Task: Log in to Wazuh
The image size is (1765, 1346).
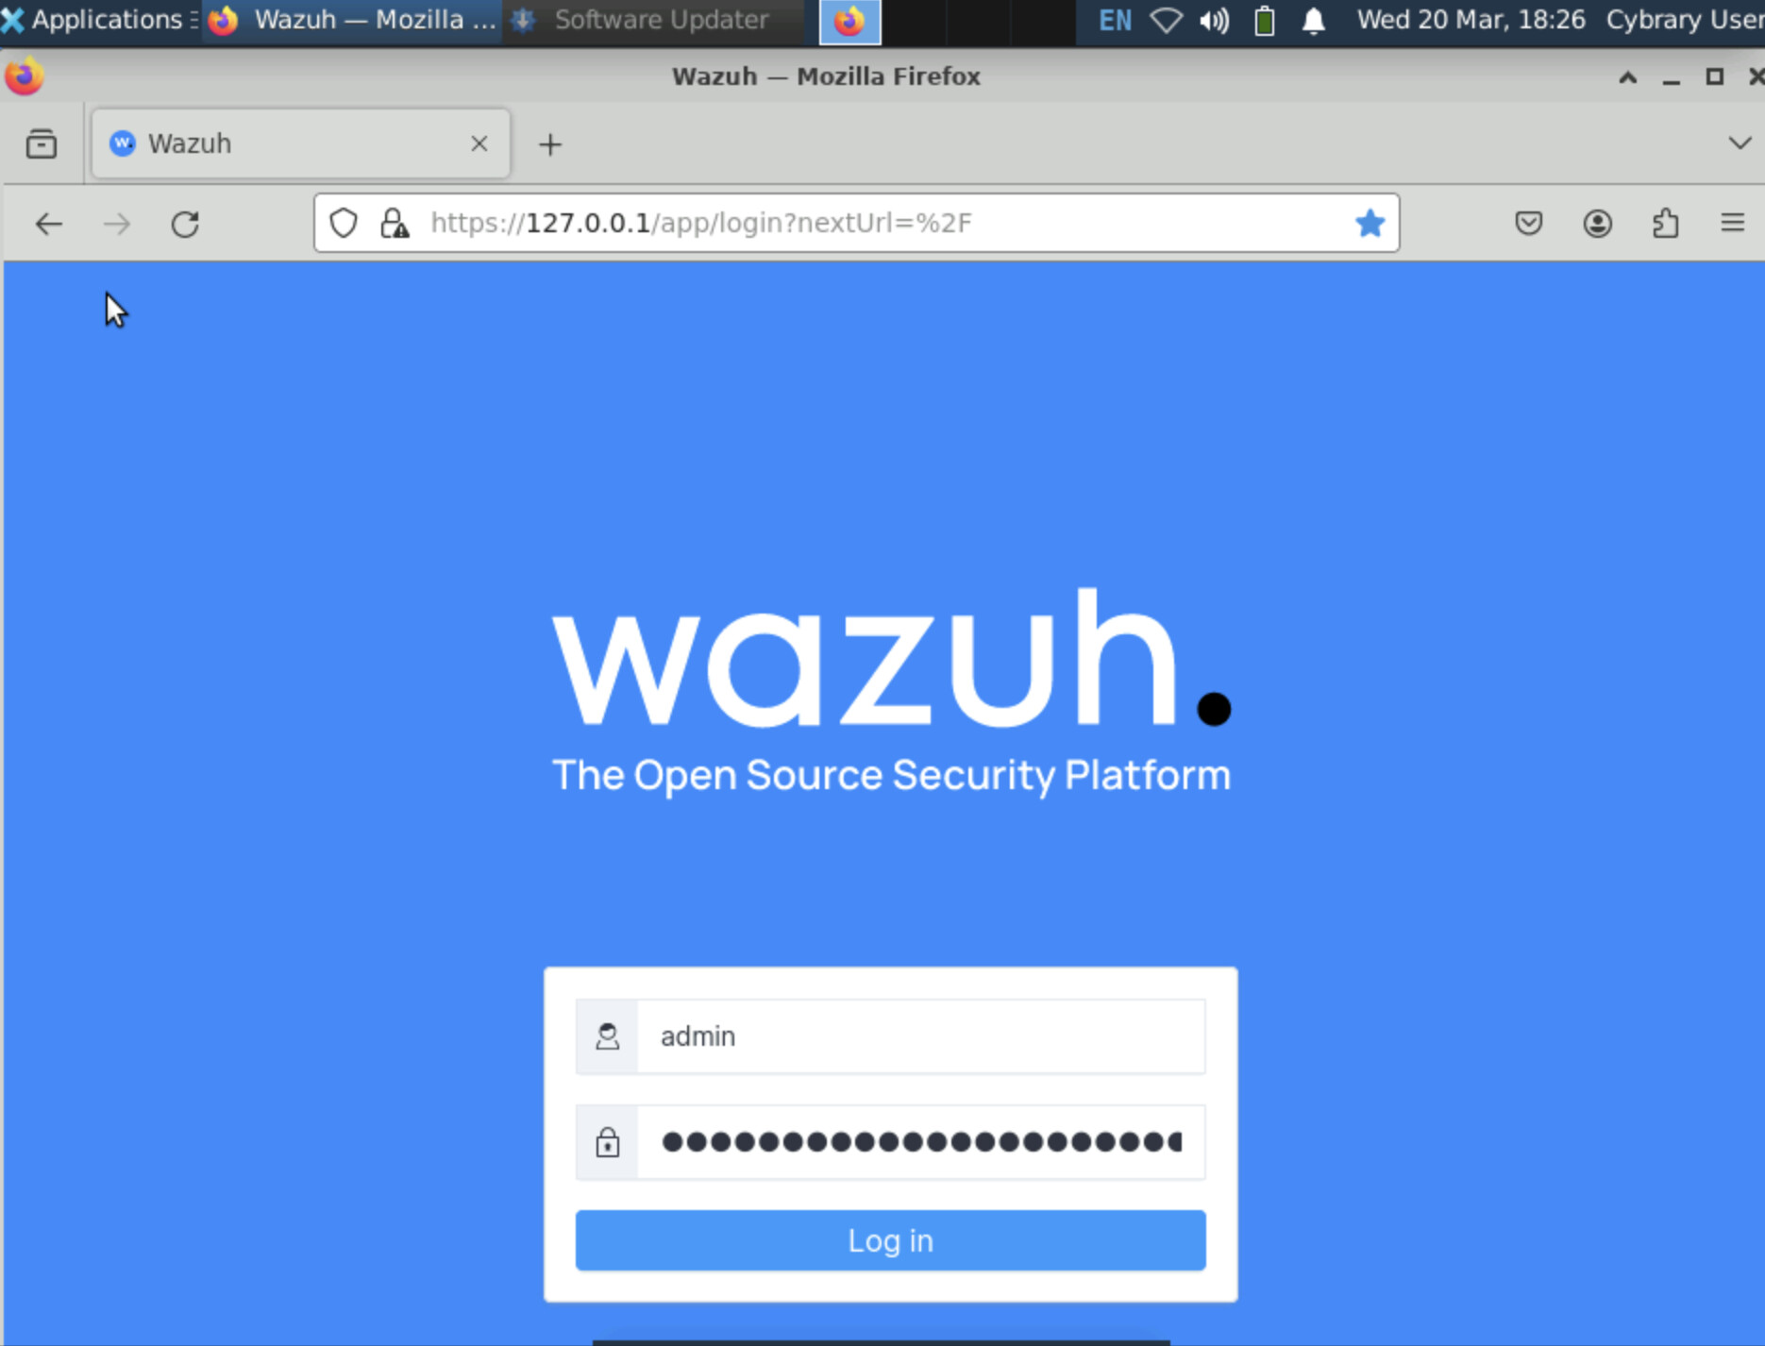Action: (890, 1240)
